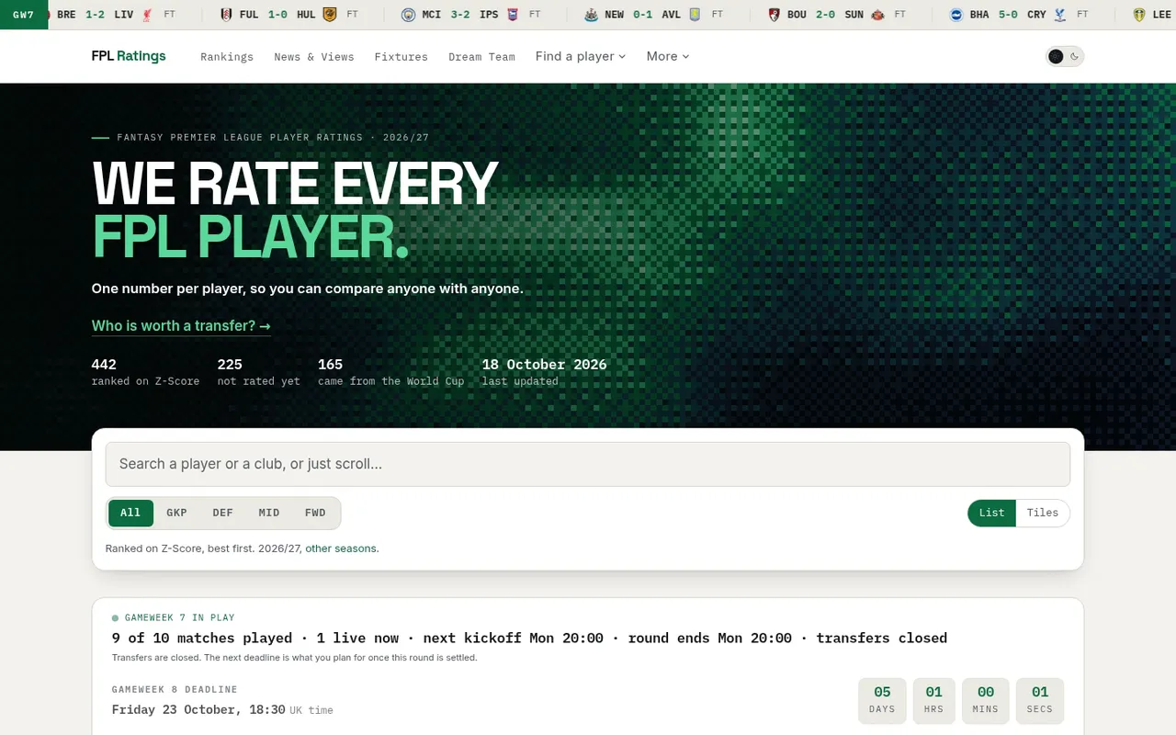Click the Leeds crest in the ticker
The height and width of the screenshot is (735, 1176).
coord(1139,15)
